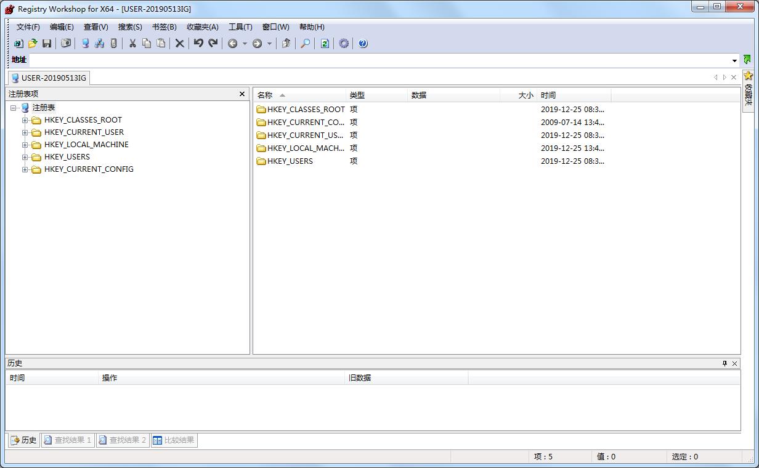Sort list by the 类型 column header

click(377, 95)
